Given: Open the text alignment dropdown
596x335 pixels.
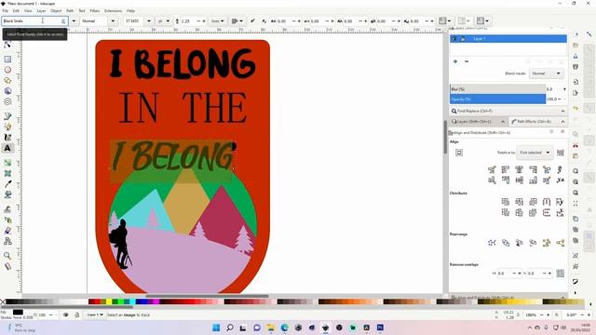Looking at the screenshot, I should point(237,20).
